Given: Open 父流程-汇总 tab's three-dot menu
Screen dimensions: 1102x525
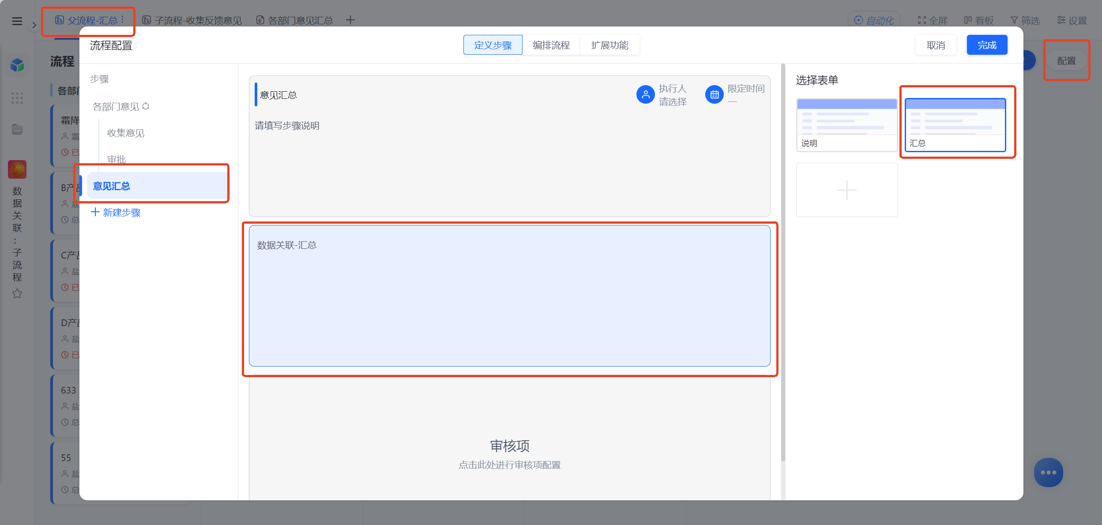Looking at the screenshot, I should [123, 20].
